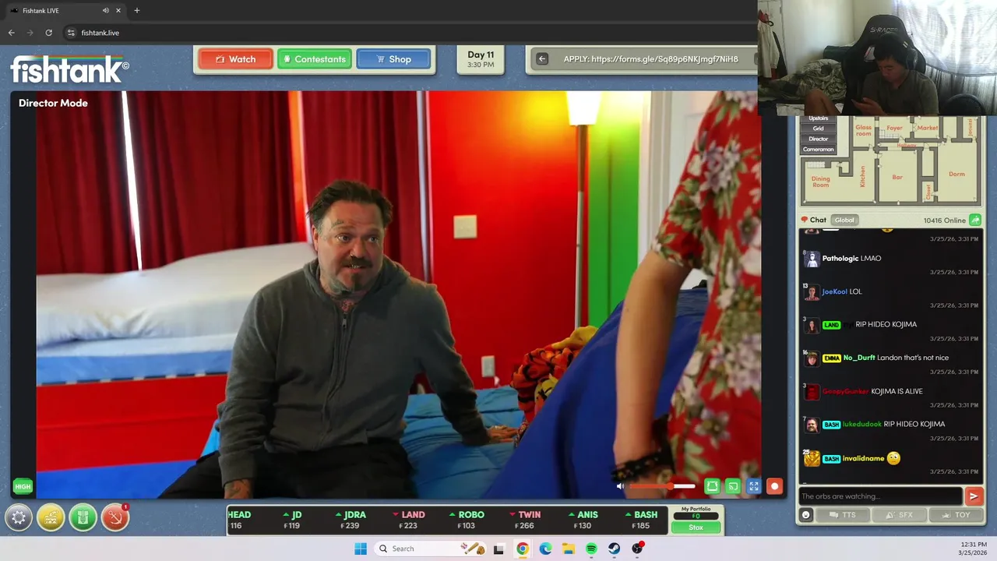Send chat message with red arrow button
Screen dimensions: 997x561
click(x=973, y=496)
